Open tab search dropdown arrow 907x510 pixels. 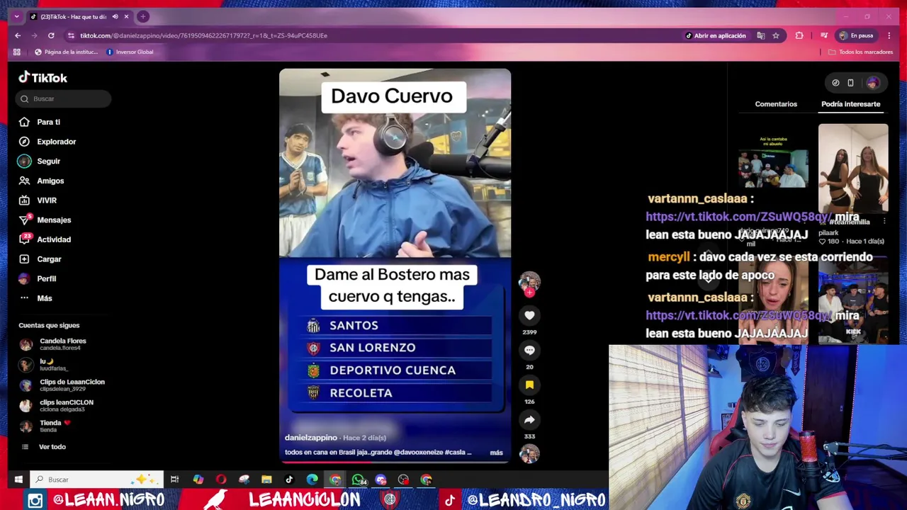16,16
